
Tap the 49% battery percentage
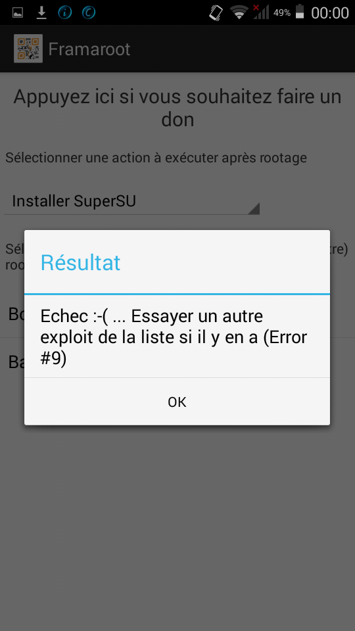[x=282, y=13]
